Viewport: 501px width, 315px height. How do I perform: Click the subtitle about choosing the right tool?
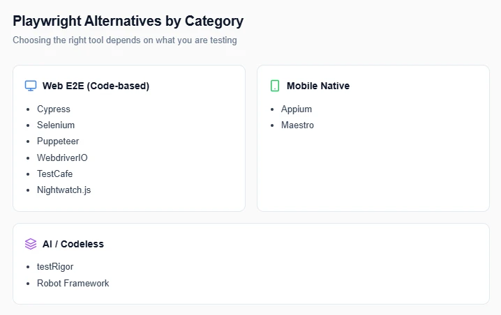(125, 40)
